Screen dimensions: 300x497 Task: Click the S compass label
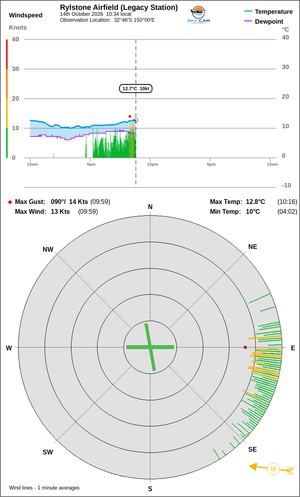150,489
